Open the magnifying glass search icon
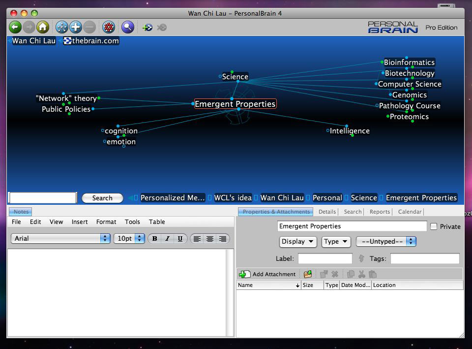 coord(128,28)
